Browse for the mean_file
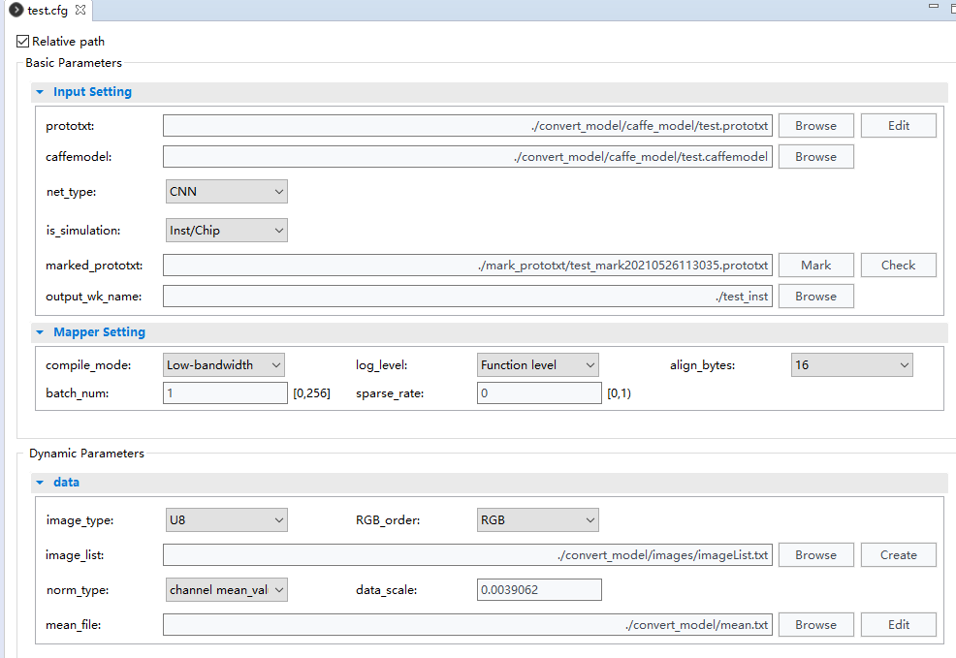Image resolution: width=956 pixels, height=658 pixels. tap(815, 624)
